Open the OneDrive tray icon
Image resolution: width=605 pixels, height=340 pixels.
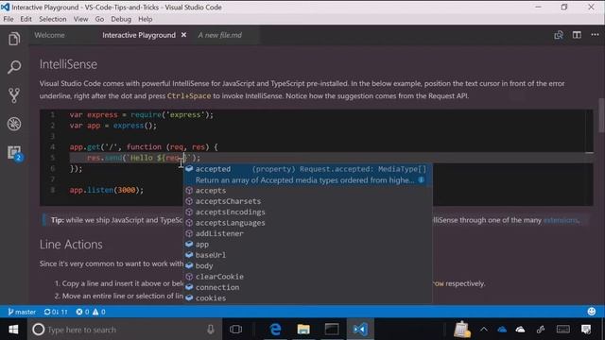point(502,330)
